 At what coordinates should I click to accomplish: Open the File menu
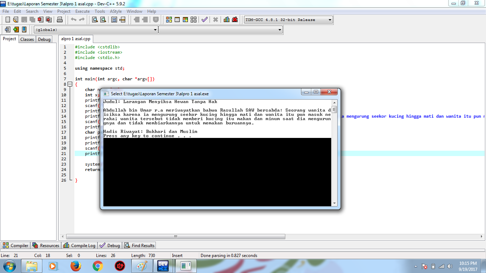[6, 11]
